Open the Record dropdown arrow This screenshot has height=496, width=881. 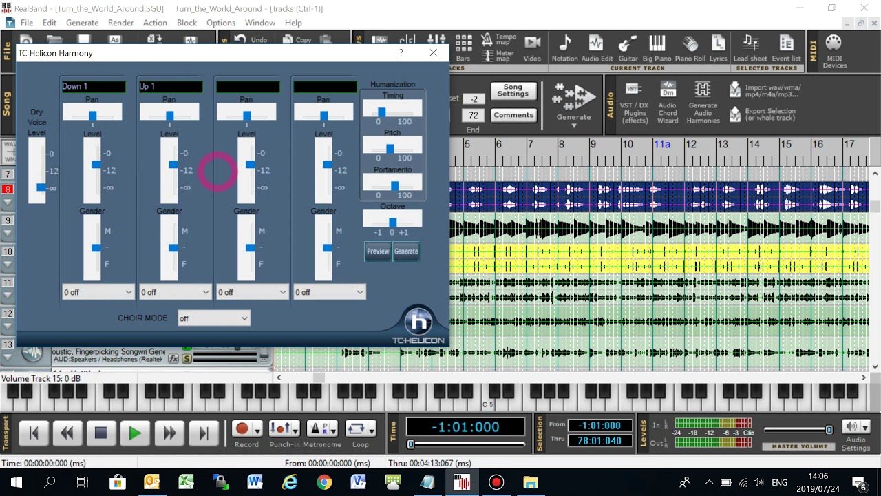point(257,429)
